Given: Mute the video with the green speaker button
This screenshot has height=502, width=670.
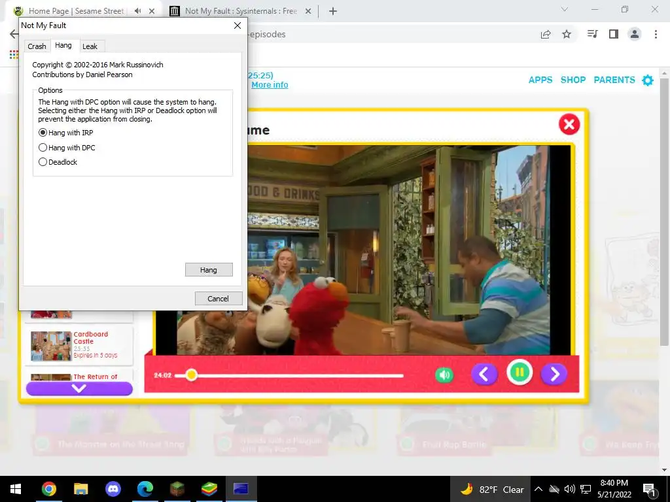Looking at the screenshot, I should click(444, 375).
